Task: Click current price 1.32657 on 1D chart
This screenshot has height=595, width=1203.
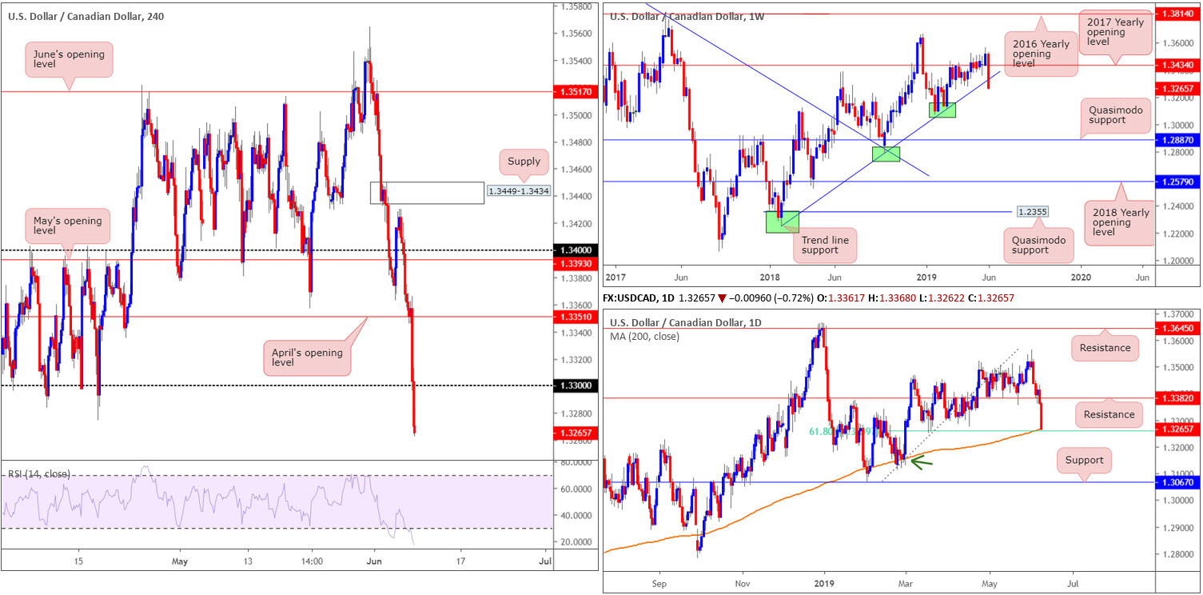Action: [x=1178, y=429]
